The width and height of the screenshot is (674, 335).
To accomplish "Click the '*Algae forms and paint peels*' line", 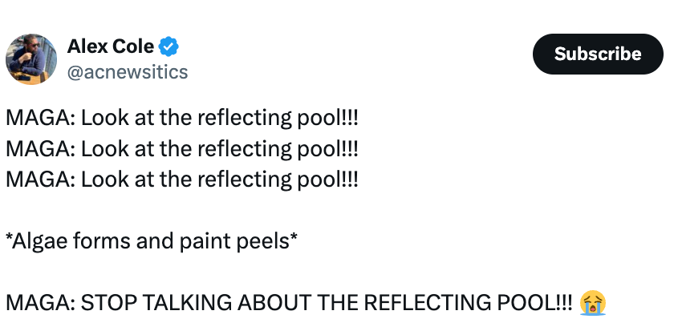I will pyautogui.click(x=152, y=241).
